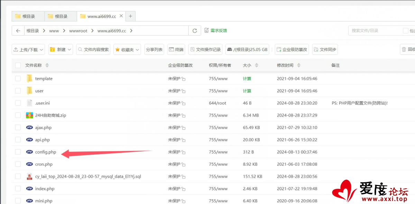Click the lock icon in the ajax.php row
Image resolution: width=415 pixels, height=204 pixels.
tap(183, 128)
